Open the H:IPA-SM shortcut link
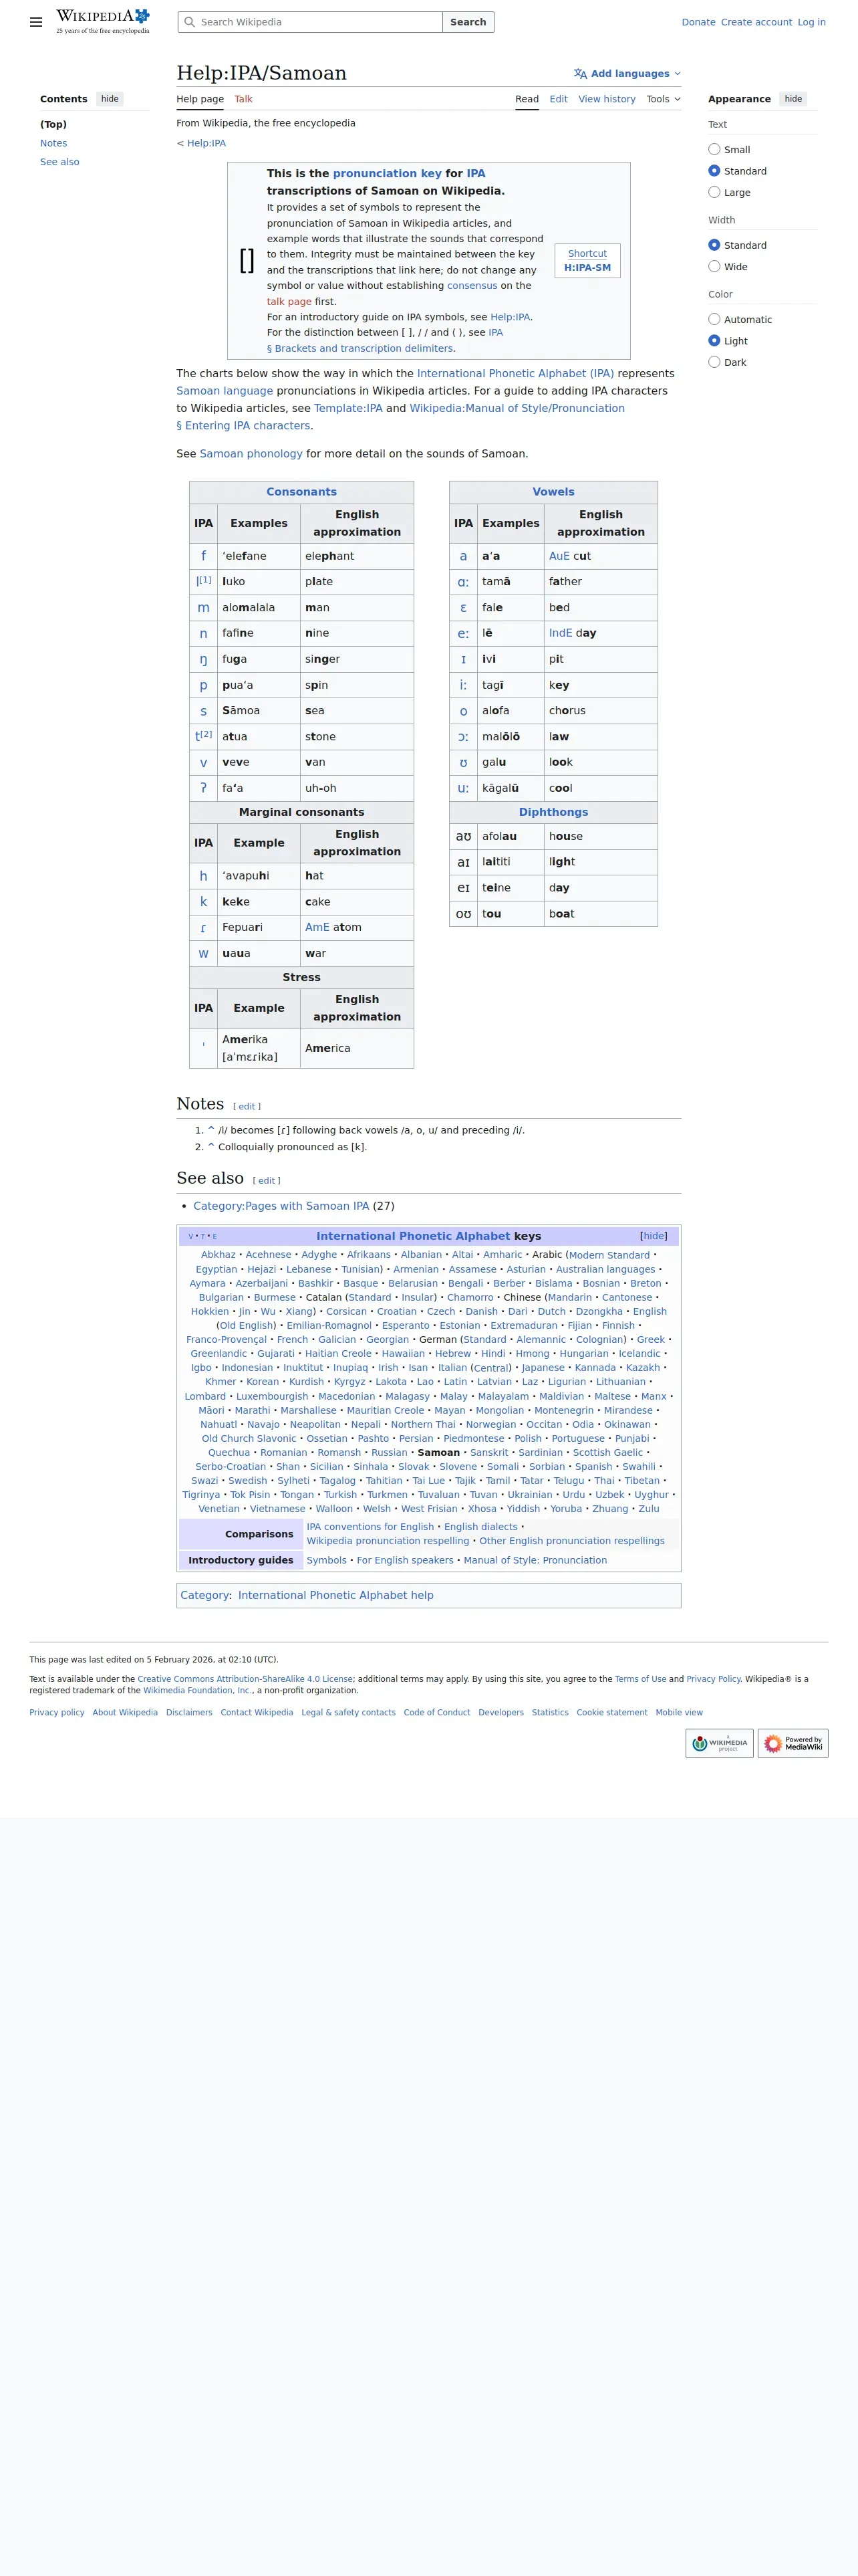The image size is (858, 2576). (587, 268)
